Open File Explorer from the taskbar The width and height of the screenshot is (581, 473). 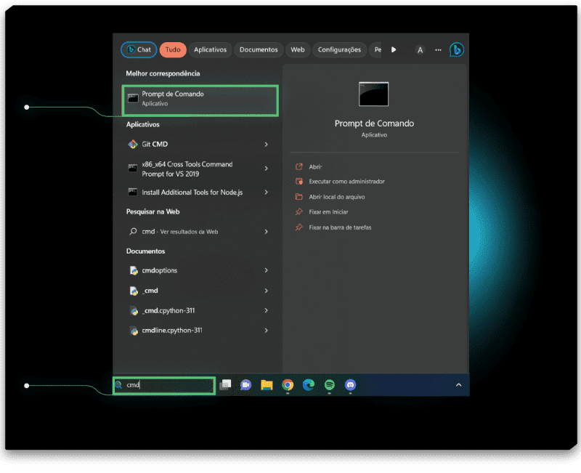click(x=267, y=385)
